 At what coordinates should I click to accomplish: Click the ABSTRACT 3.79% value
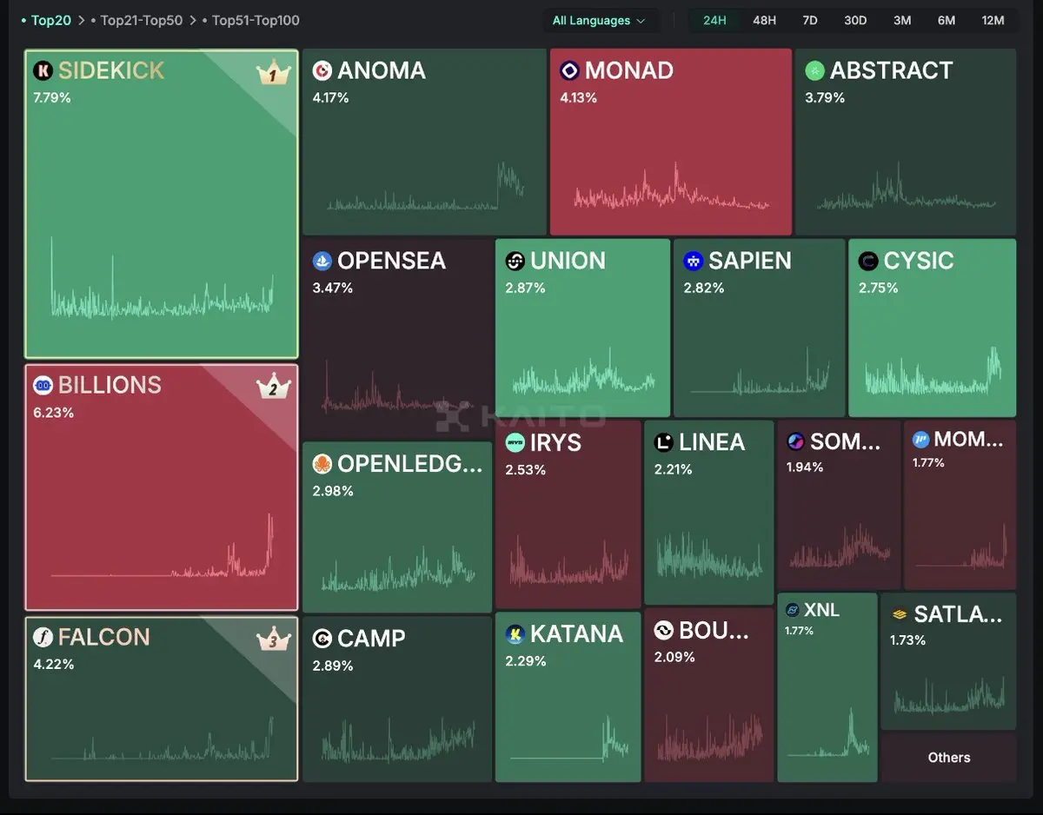[x=825, y=98]
